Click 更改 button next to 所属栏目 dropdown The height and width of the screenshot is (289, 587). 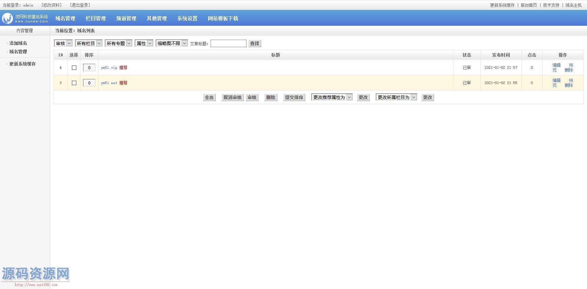[428, 97]
